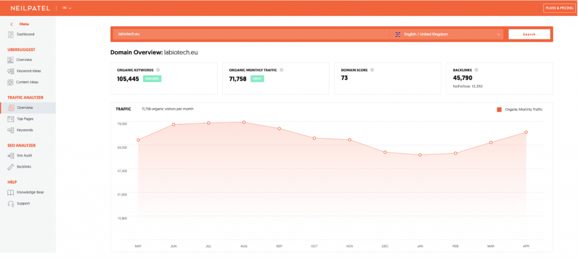Click the NoFollow: 12,392 text

click(467, 87)
